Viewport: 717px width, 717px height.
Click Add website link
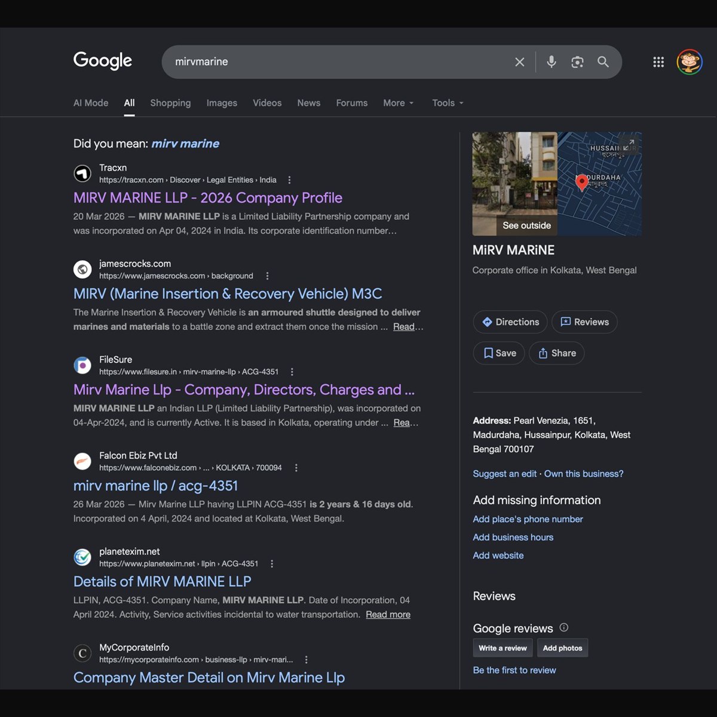tap(498, 555)
